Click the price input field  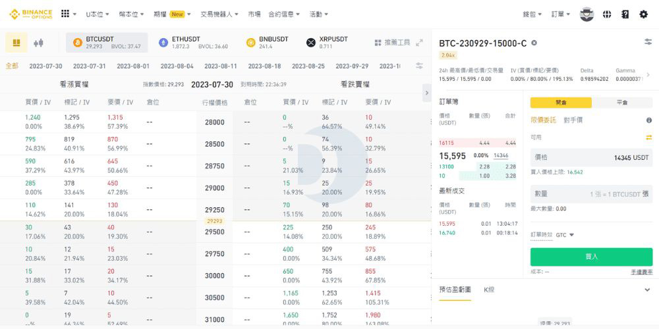(x=591, y=158)
